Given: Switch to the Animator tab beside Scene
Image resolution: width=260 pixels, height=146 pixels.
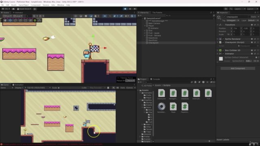Looking at the screenshot, I should click(x=18, y=13).
